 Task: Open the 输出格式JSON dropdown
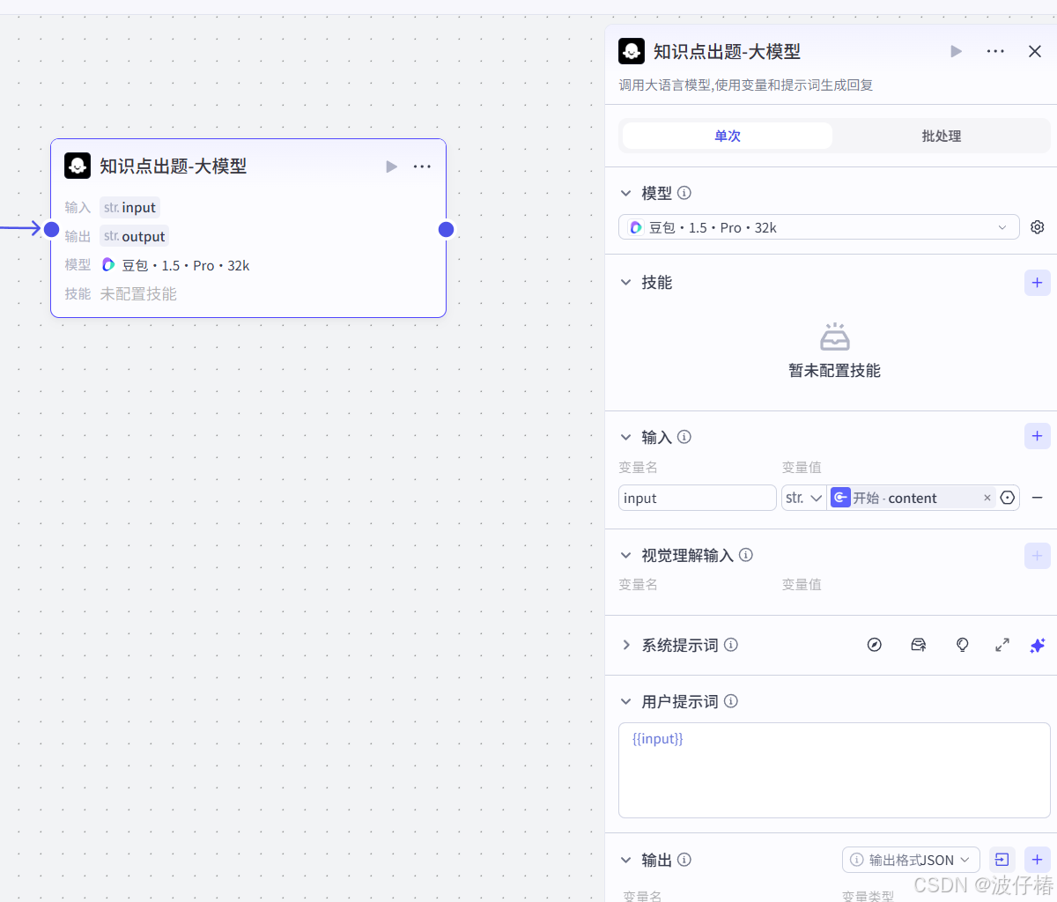[912, 860]
